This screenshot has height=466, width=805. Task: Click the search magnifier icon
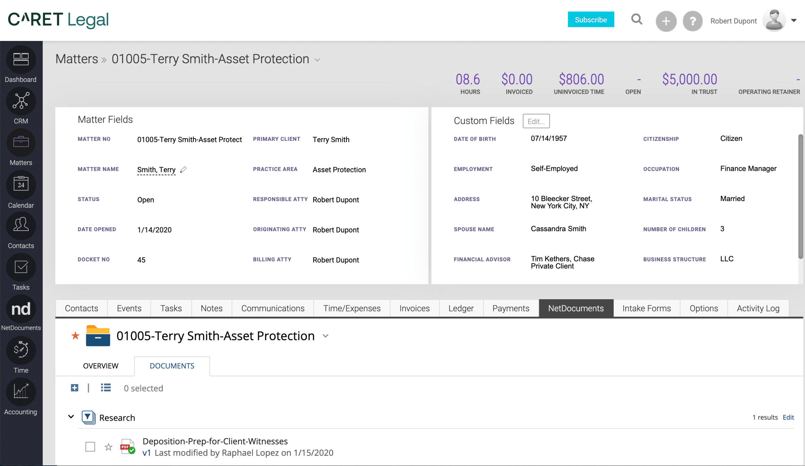click(x=637, y=20)
